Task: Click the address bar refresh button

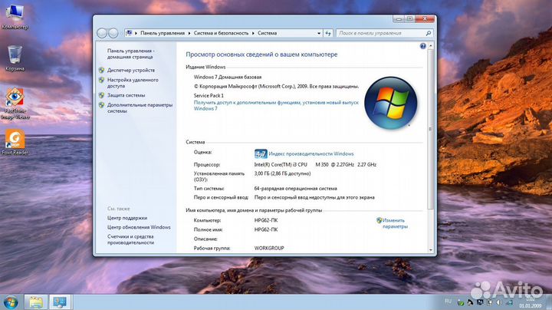Action: [x=328, y=33]
